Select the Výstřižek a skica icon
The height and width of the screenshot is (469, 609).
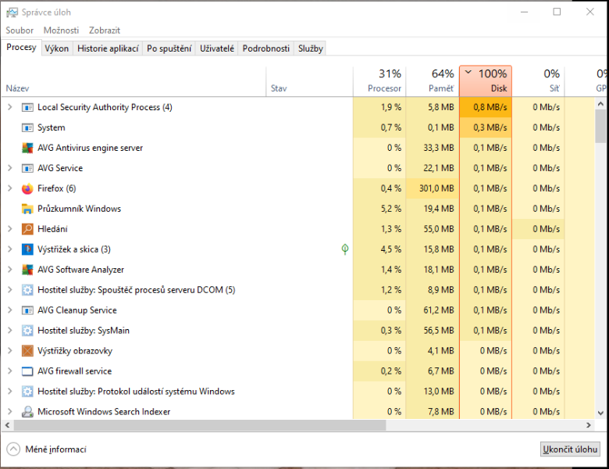point(27,249)
